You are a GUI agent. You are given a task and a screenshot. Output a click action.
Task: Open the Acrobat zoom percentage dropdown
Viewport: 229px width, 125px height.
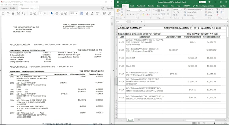77,13
